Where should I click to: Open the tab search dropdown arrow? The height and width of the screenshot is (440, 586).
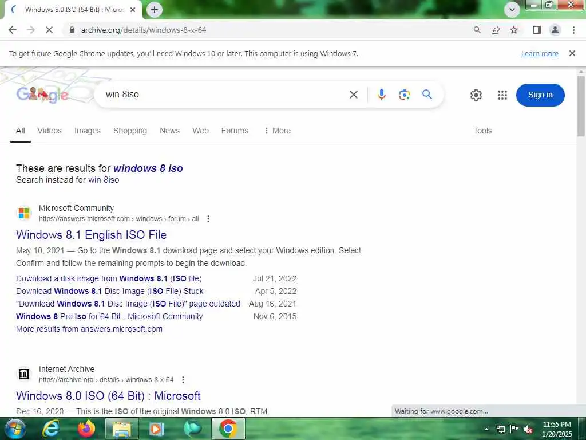(x=512, y=10)
